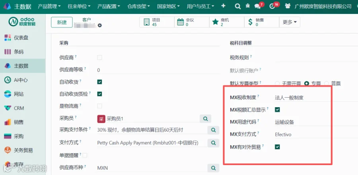Select the 无需开票 radio option
The image size is (358, 175).
pos(277,83)
